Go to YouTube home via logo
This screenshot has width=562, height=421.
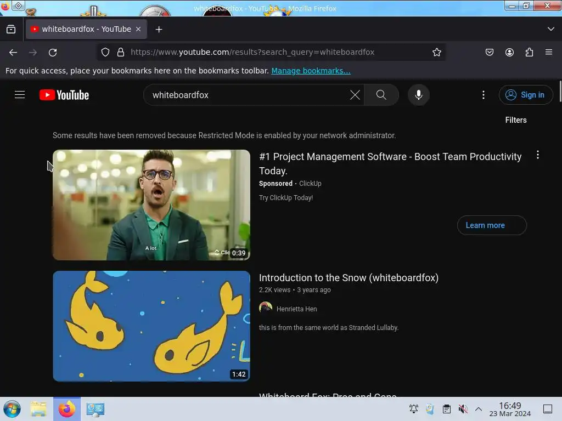coord(64,95)
